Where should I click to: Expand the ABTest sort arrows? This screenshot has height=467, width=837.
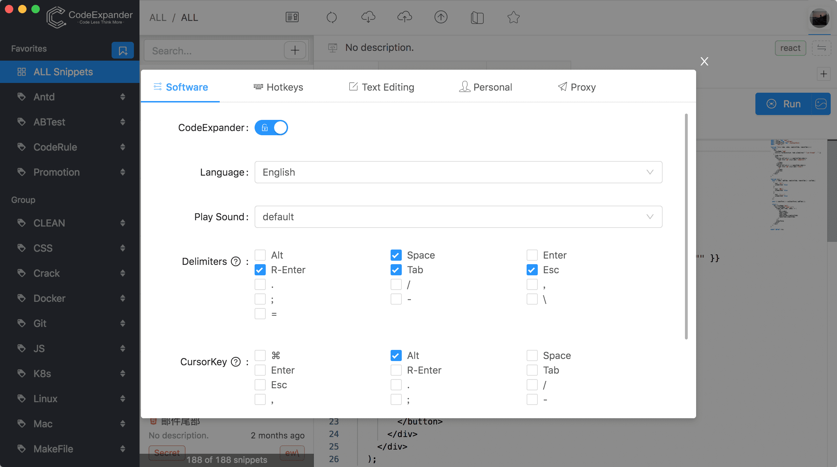pyautogui.click(x=123, y=122)
